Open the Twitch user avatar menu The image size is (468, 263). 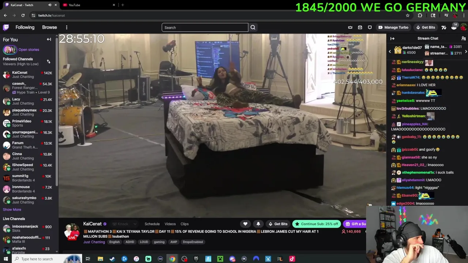pos(463,27)
